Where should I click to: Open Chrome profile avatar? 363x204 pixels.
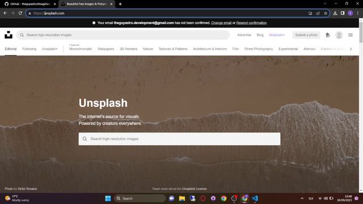click(351, 13)
